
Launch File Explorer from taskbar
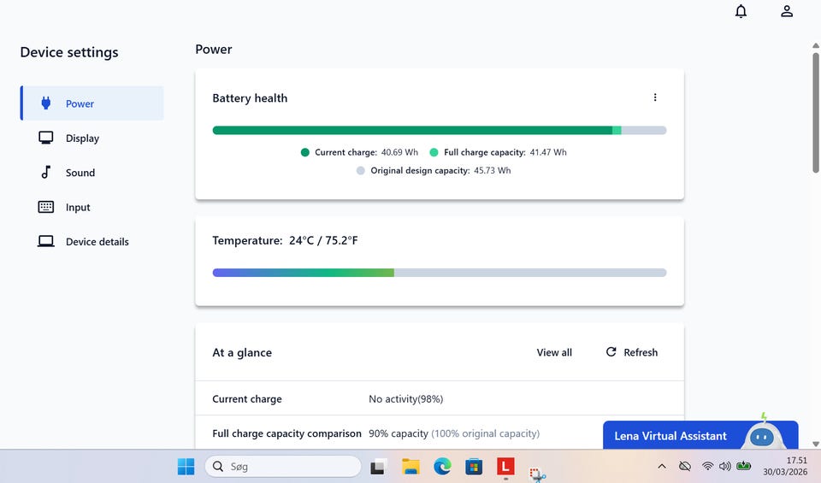click(x=410, y=466)
